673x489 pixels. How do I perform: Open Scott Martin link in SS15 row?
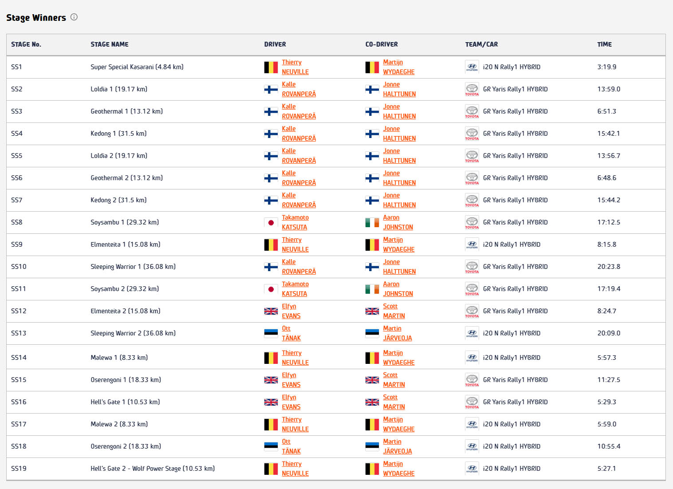coord(394,380)
